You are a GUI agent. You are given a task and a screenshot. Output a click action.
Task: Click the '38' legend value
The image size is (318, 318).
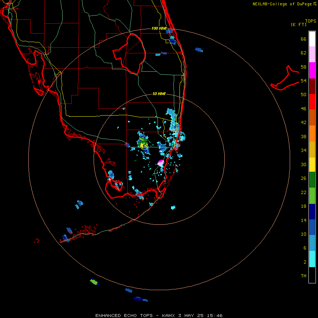(304, 137)
